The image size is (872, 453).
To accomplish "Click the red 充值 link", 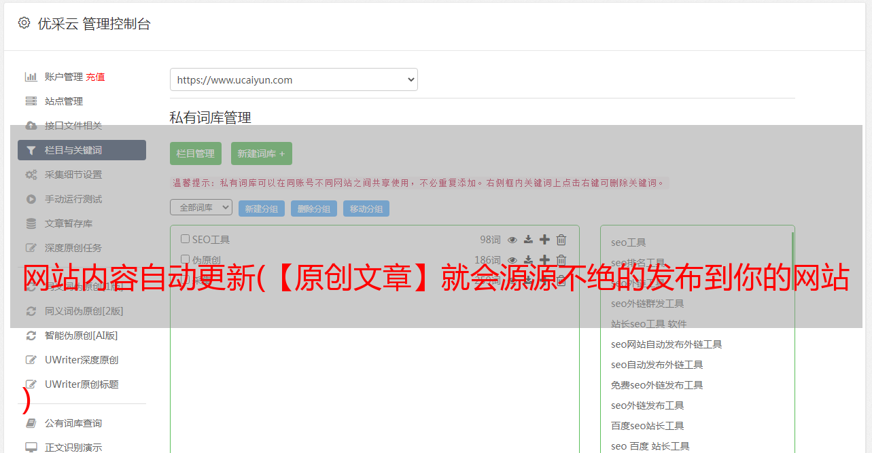I will (95, 77).
